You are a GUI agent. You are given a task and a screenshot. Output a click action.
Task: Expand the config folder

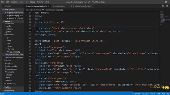click(9, 26)
